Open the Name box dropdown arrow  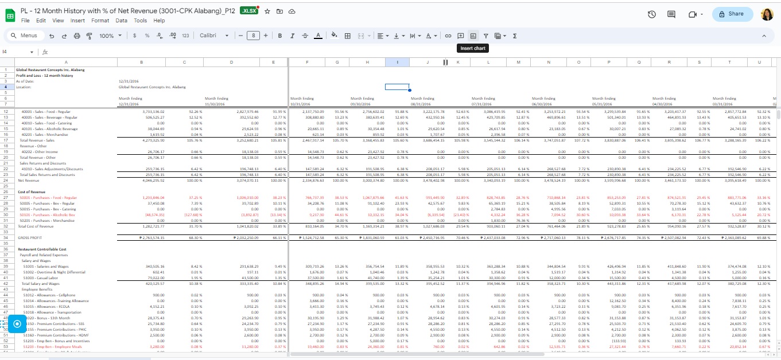coord(32,52)
